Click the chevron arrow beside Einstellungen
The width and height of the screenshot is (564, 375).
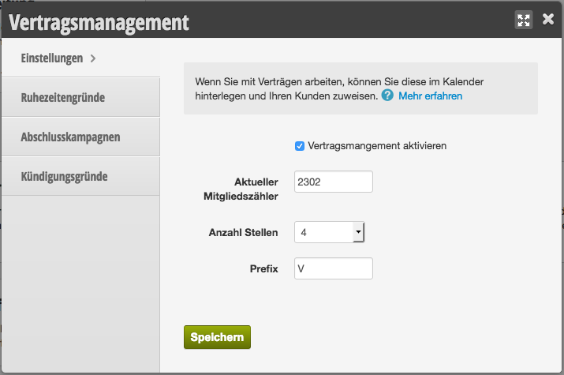(93, 58)
